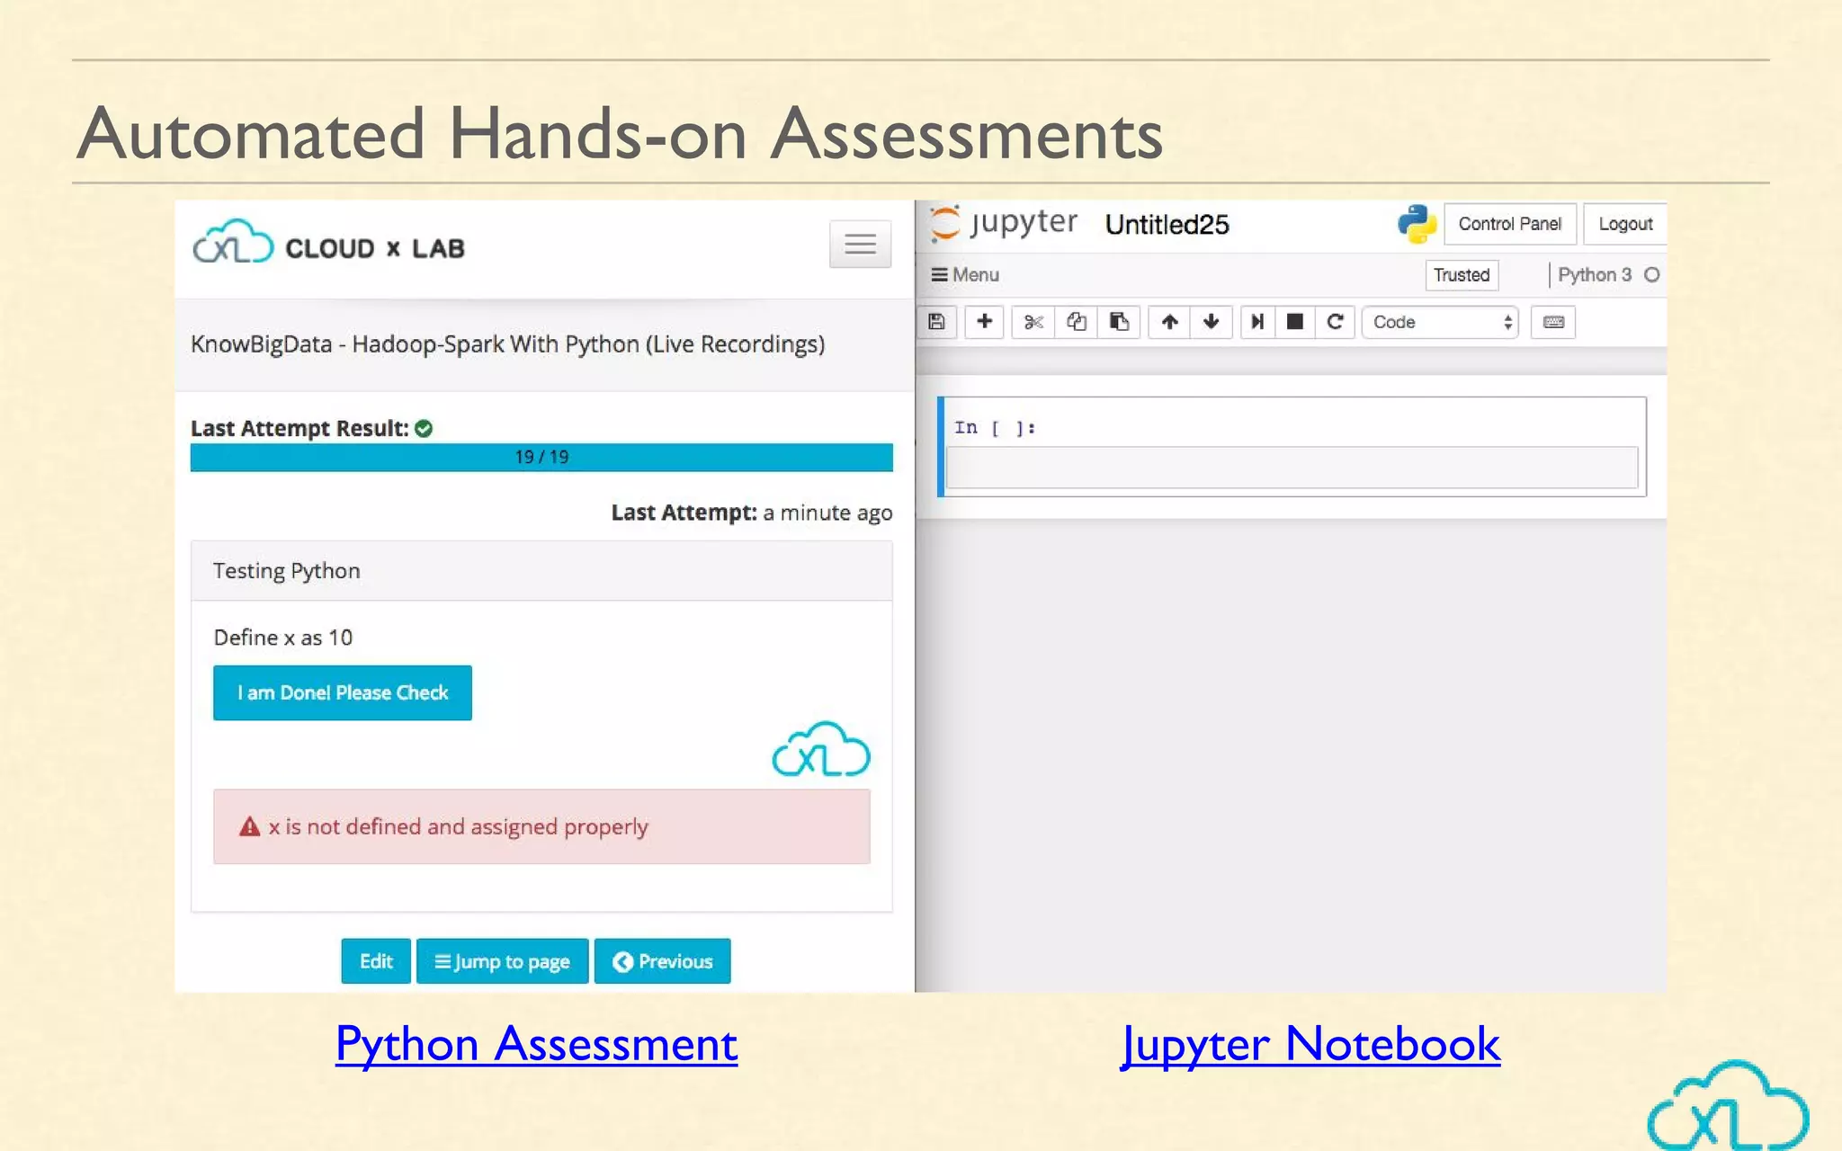Screen dimensions: 1842x1151
Task: Insert a cell below with the plus icon
Action: tap(985, 322)
